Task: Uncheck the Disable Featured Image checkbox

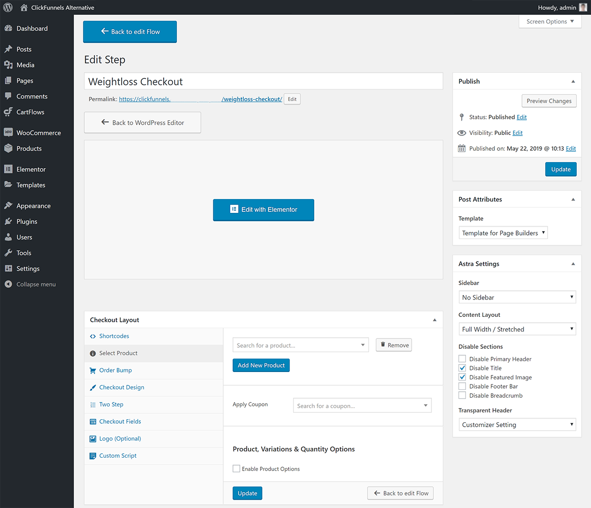Action: 462,377
